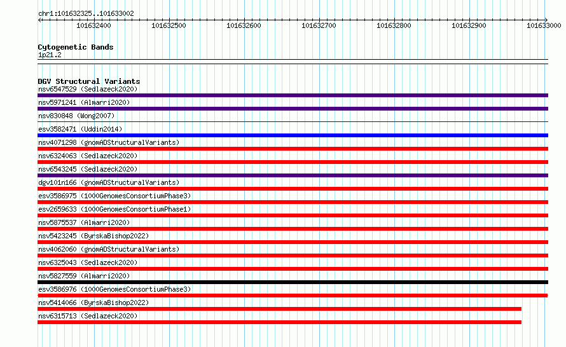This screenshot has height=347, width=566.
Task: Click the nsv4071298 (gnomADStructuralVariants) label
Action: [109, 142]
